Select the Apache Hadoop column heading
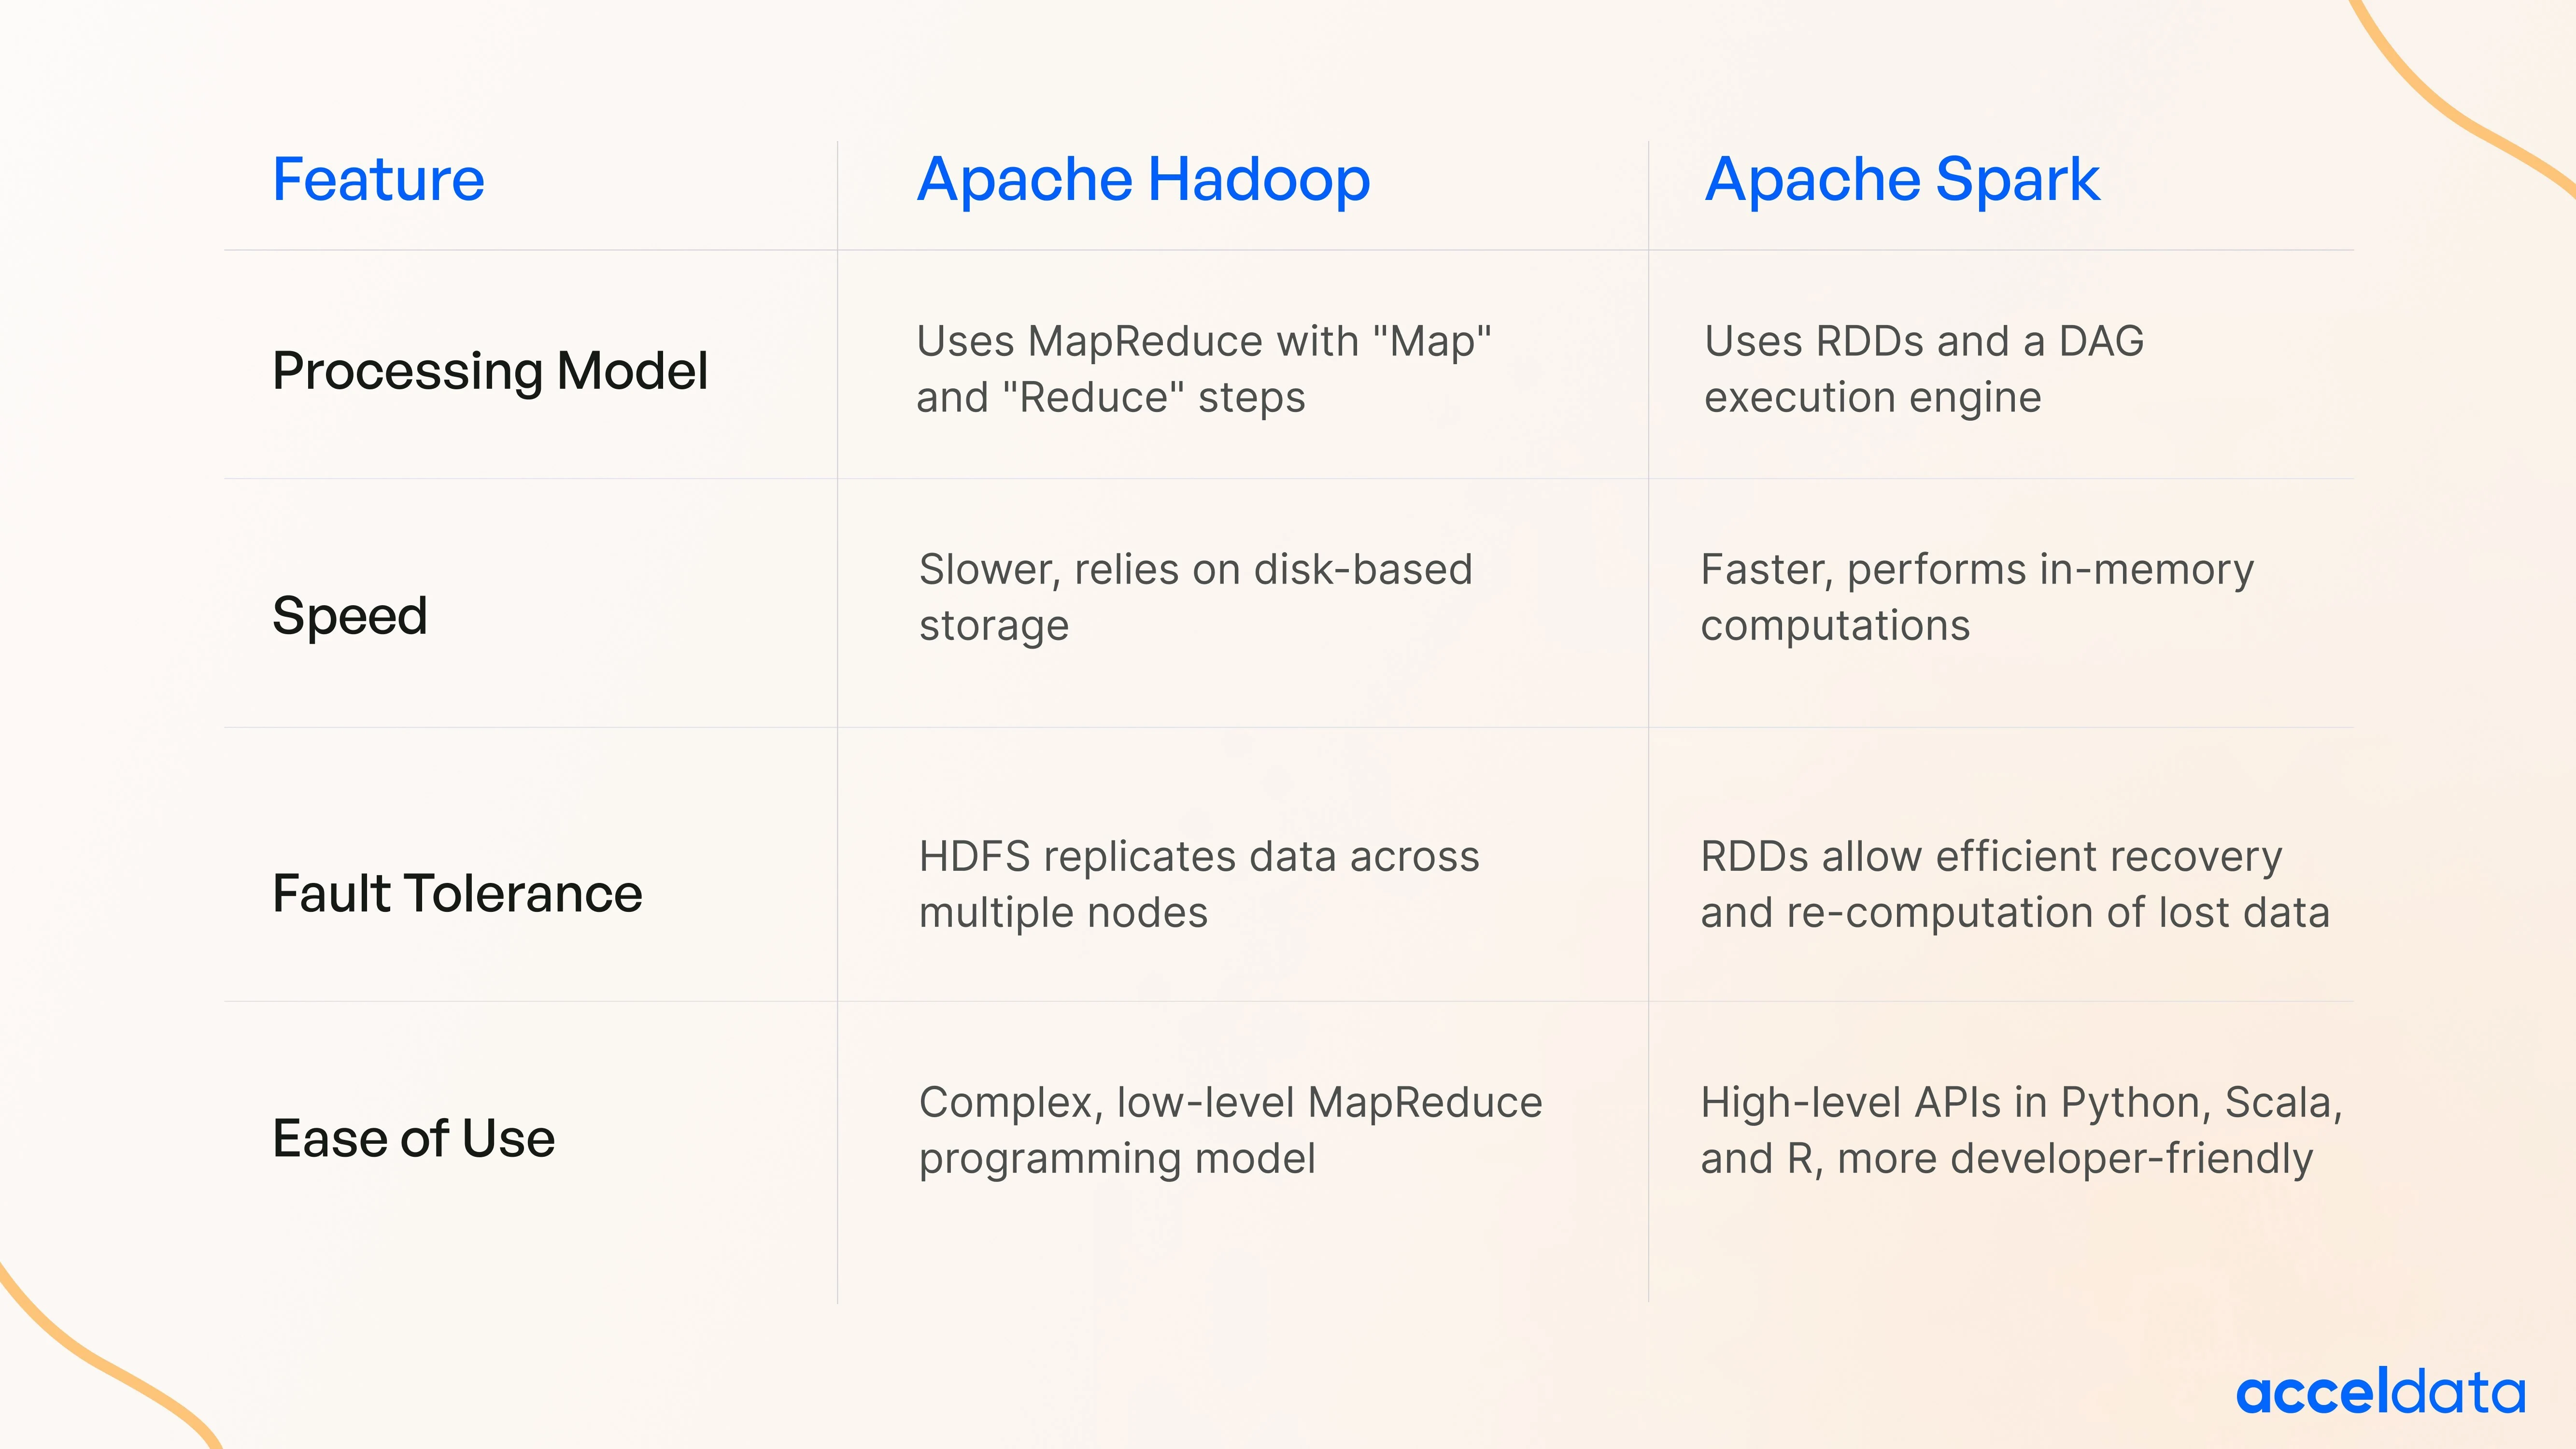Image resolution: width=2576 pixels, height=1449 pixels. [x=1143, y=180]
